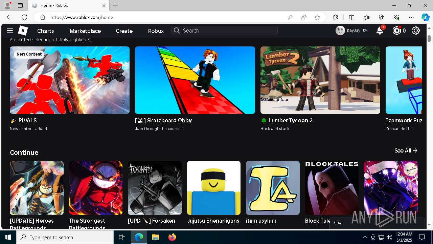
Task: Open the Skateboard Obby title link
Action: 163,120
